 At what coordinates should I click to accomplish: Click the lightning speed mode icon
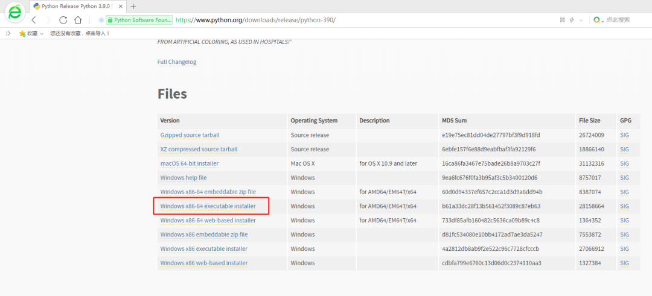point(572,20)
